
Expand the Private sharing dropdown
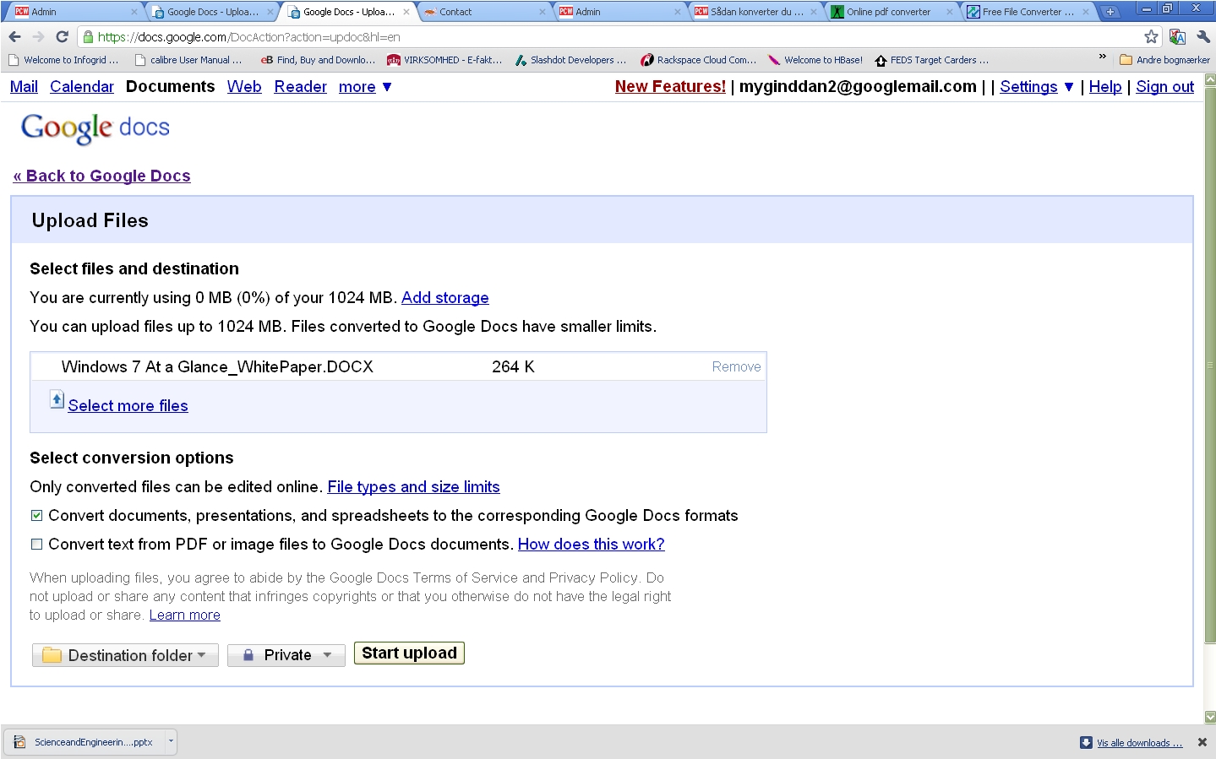[286, 655]
